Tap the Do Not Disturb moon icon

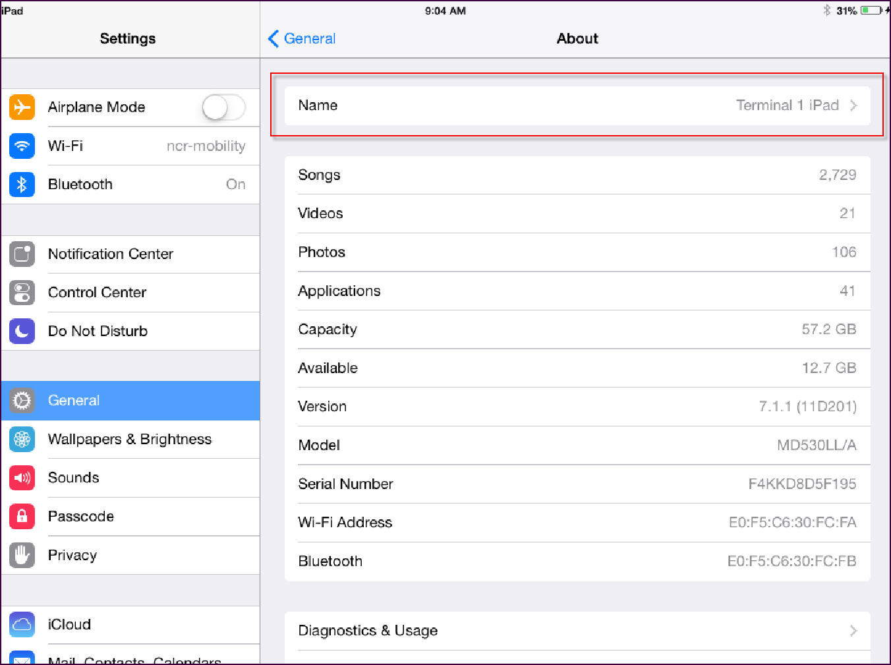22,331
